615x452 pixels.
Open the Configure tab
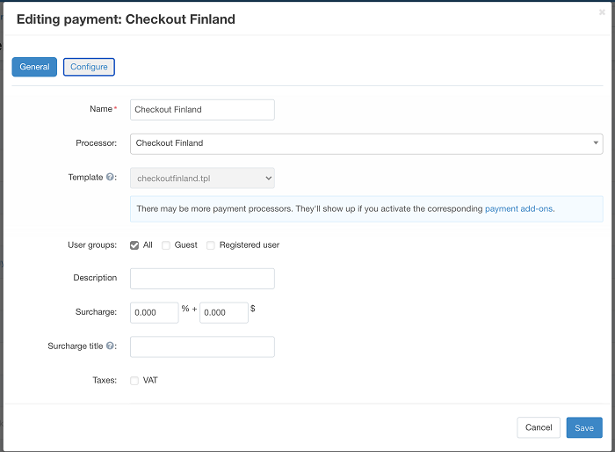click(x=89, y=67)
